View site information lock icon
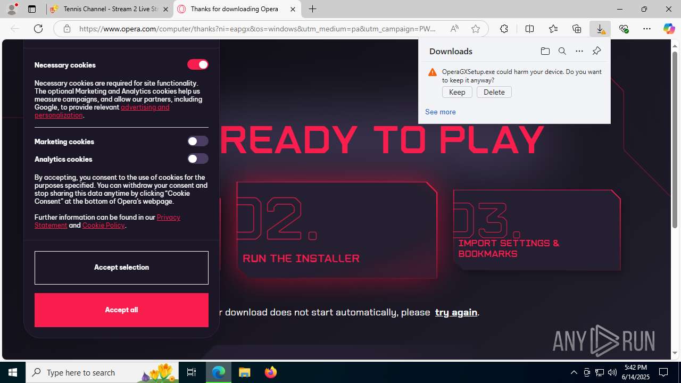Viewport: 681px width, 383px height. coord(67,29)
